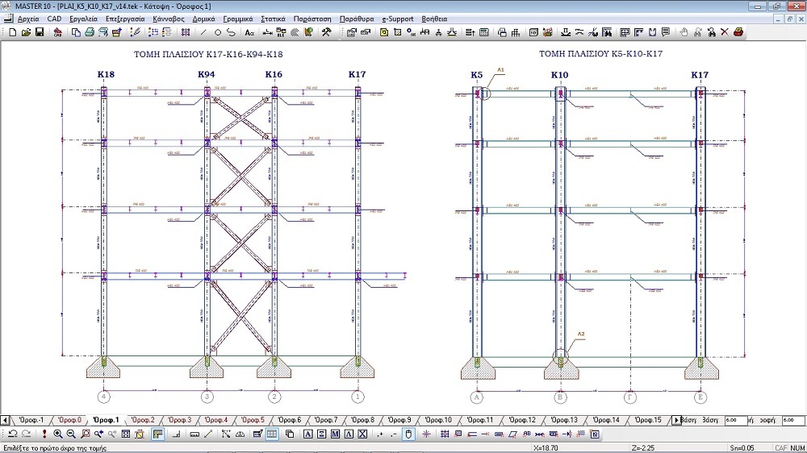
Task: Open the Αρχεία menu
Action: click(x=28, y=19)
